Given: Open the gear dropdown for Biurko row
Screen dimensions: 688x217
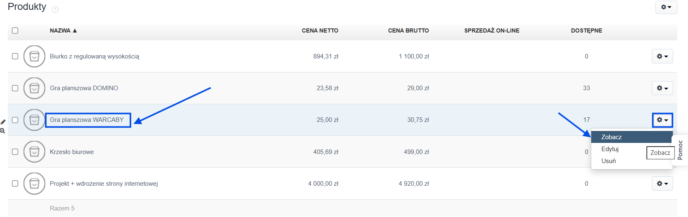Looking at the screenshot, I should (662, 56).
